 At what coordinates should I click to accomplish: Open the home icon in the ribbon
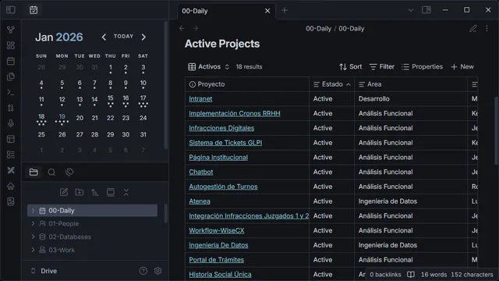pyautogui.click(x=11, y=186)
